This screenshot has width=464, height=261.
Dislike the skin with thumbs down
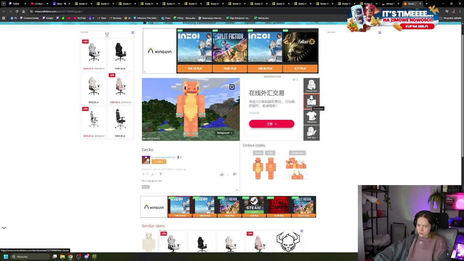[x=235, y=174]
